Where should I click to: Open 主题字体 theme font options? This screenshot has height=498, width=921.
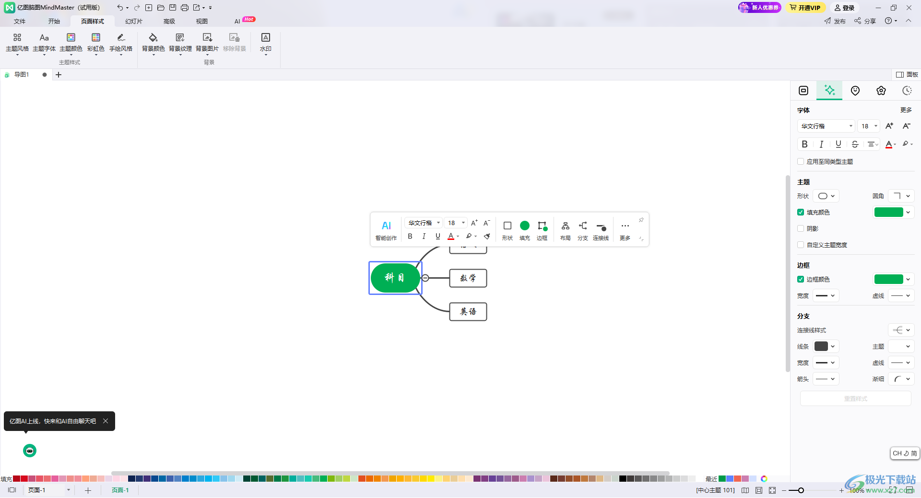click(x=44, y=43)
